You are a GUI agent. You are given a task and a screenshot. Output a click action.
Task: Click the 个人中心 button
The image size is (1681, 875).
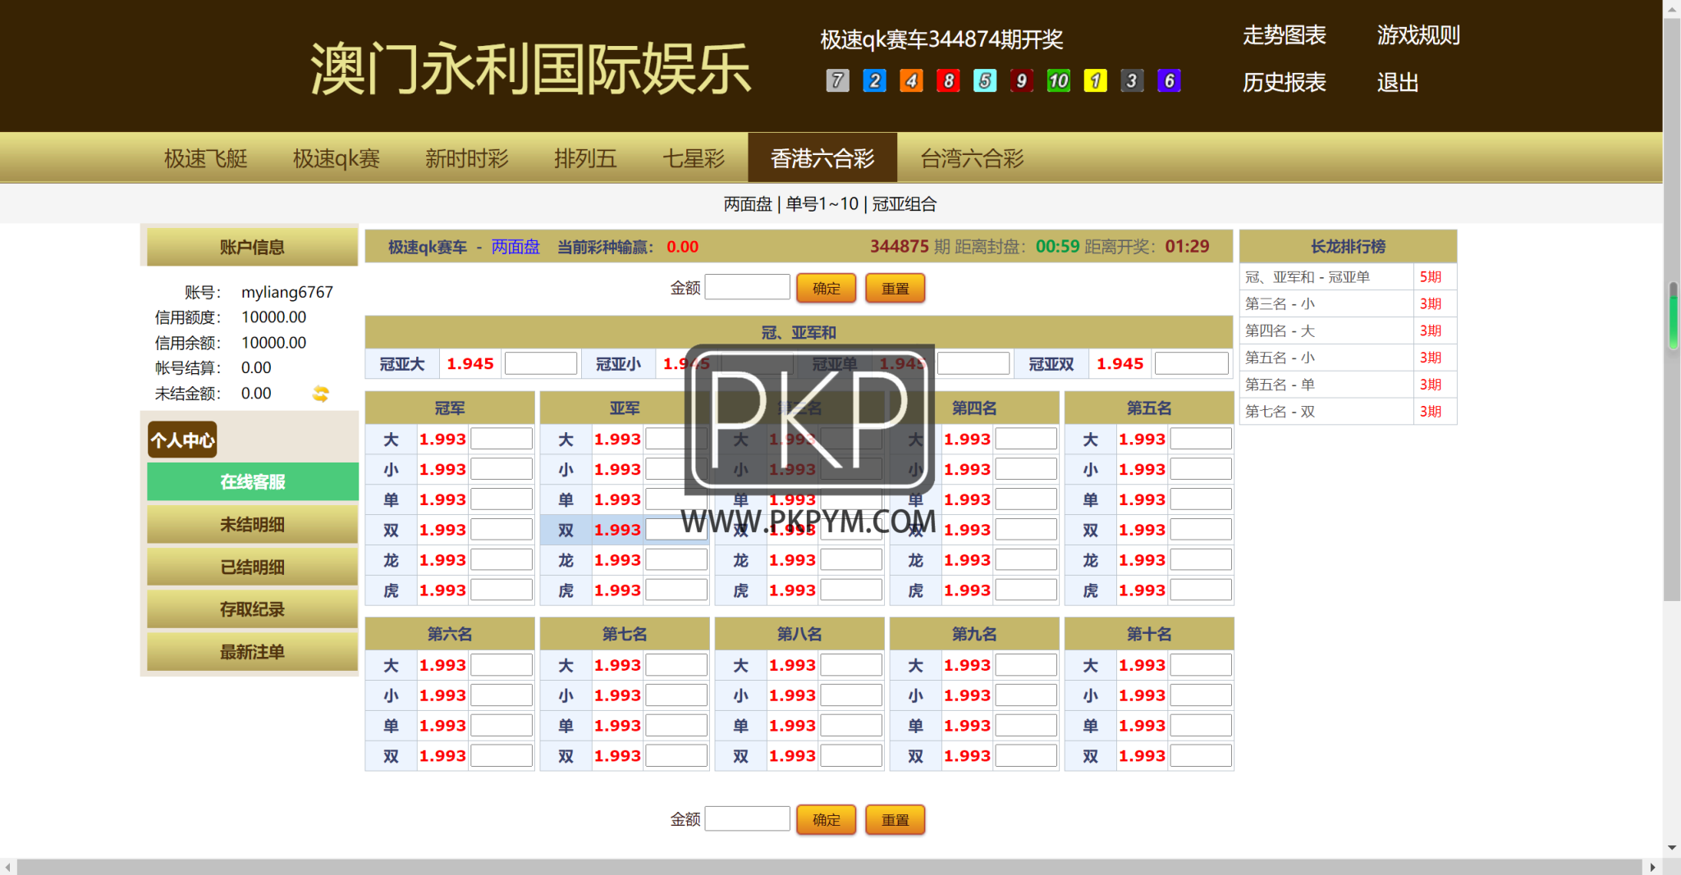tap(182, 440)
